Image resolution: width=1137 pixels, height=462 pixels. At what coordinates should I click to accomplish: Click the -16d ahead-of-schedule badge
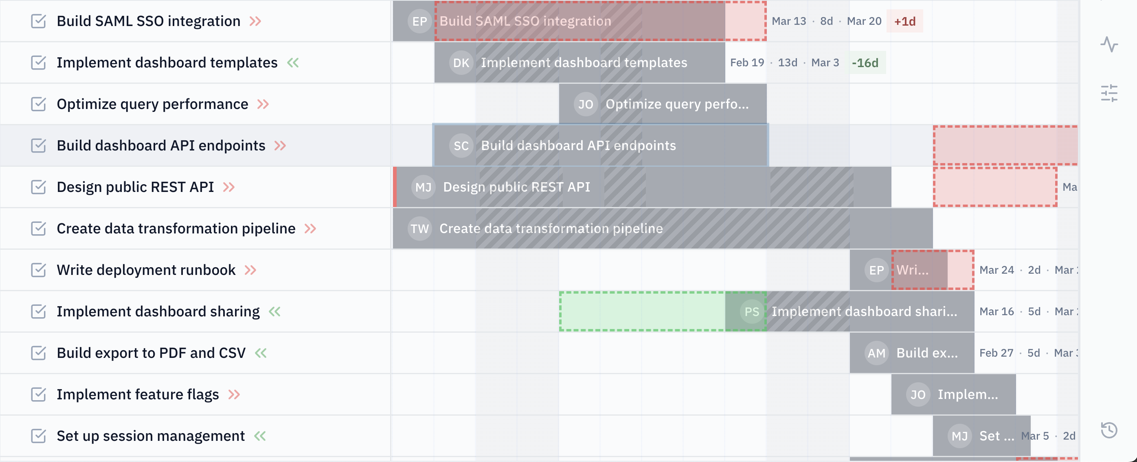tap(865, 63)
